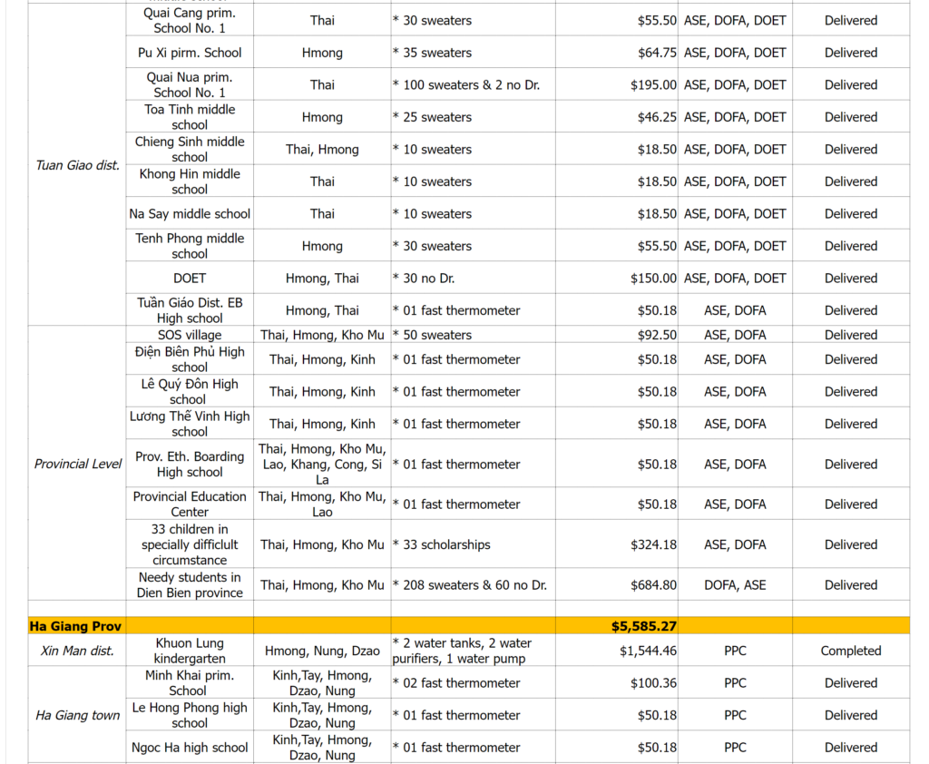This screenshot has height=764, width=929.
Task: Select the 'Completed' status cell
Action: pos(851,651)
